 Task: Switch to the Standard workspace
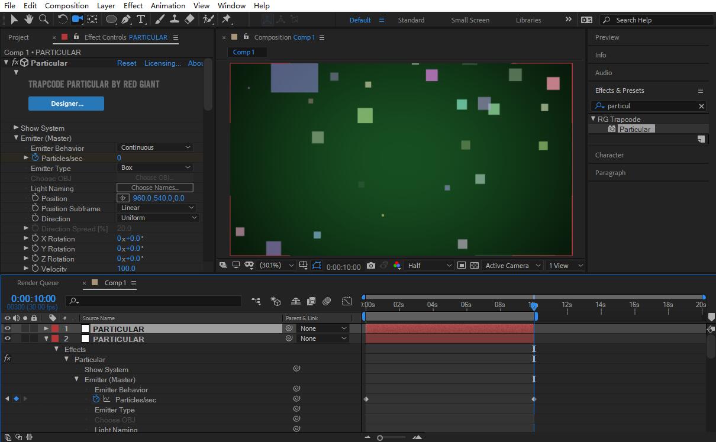point(411,20)
